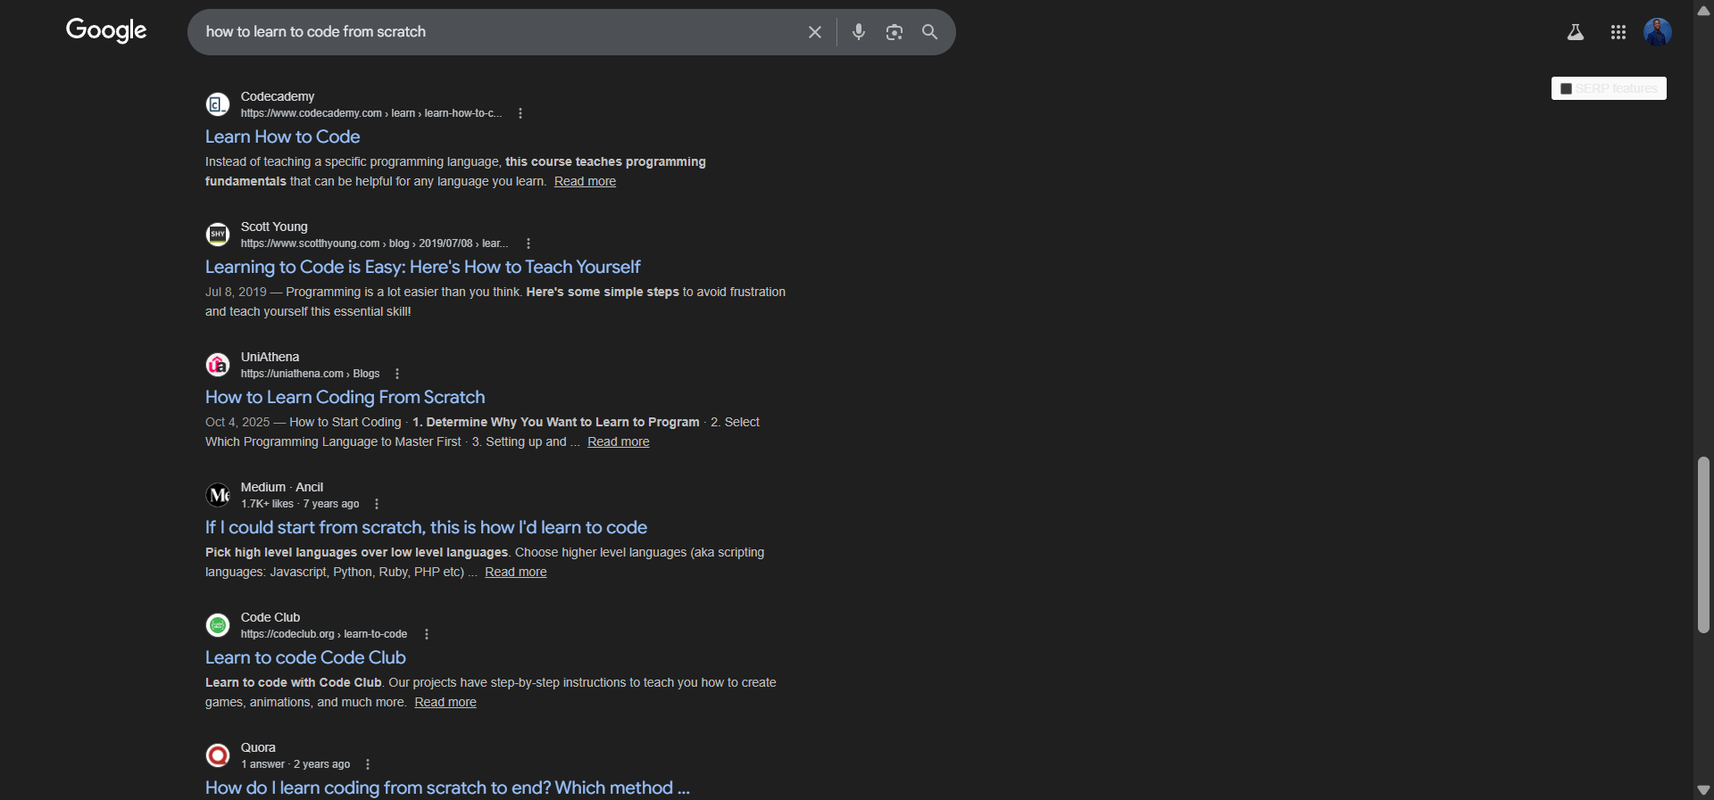Click '1.7K+ likes · 7 years ago' text
Image resolution: width=1714 pixels, height=800 pixels.
(x=300, y=504)
